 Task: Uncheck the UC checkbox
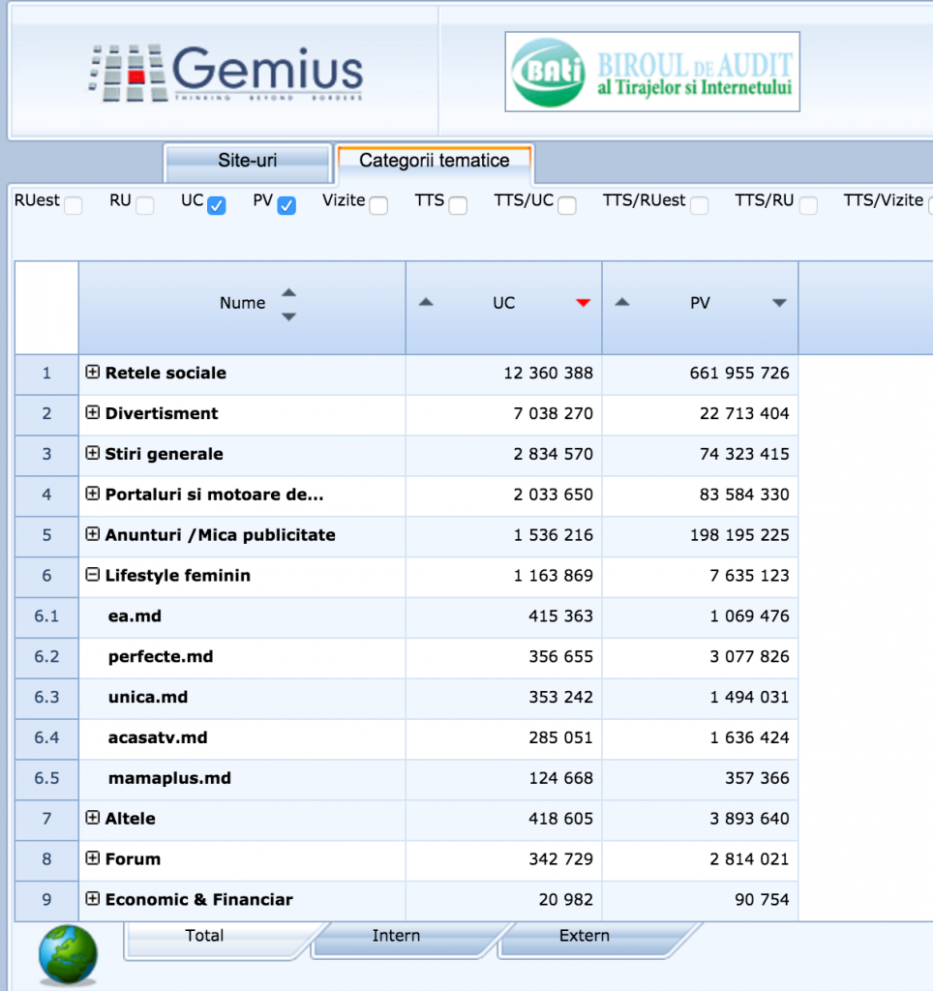tap(216, 205)
